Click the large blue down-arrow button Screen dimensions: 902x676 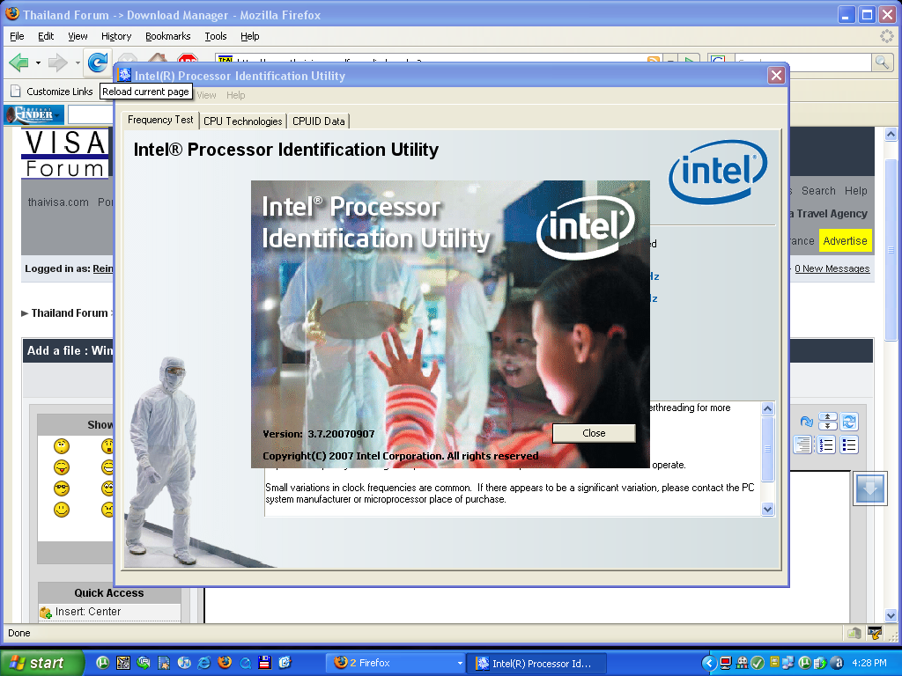pos(869,488)
